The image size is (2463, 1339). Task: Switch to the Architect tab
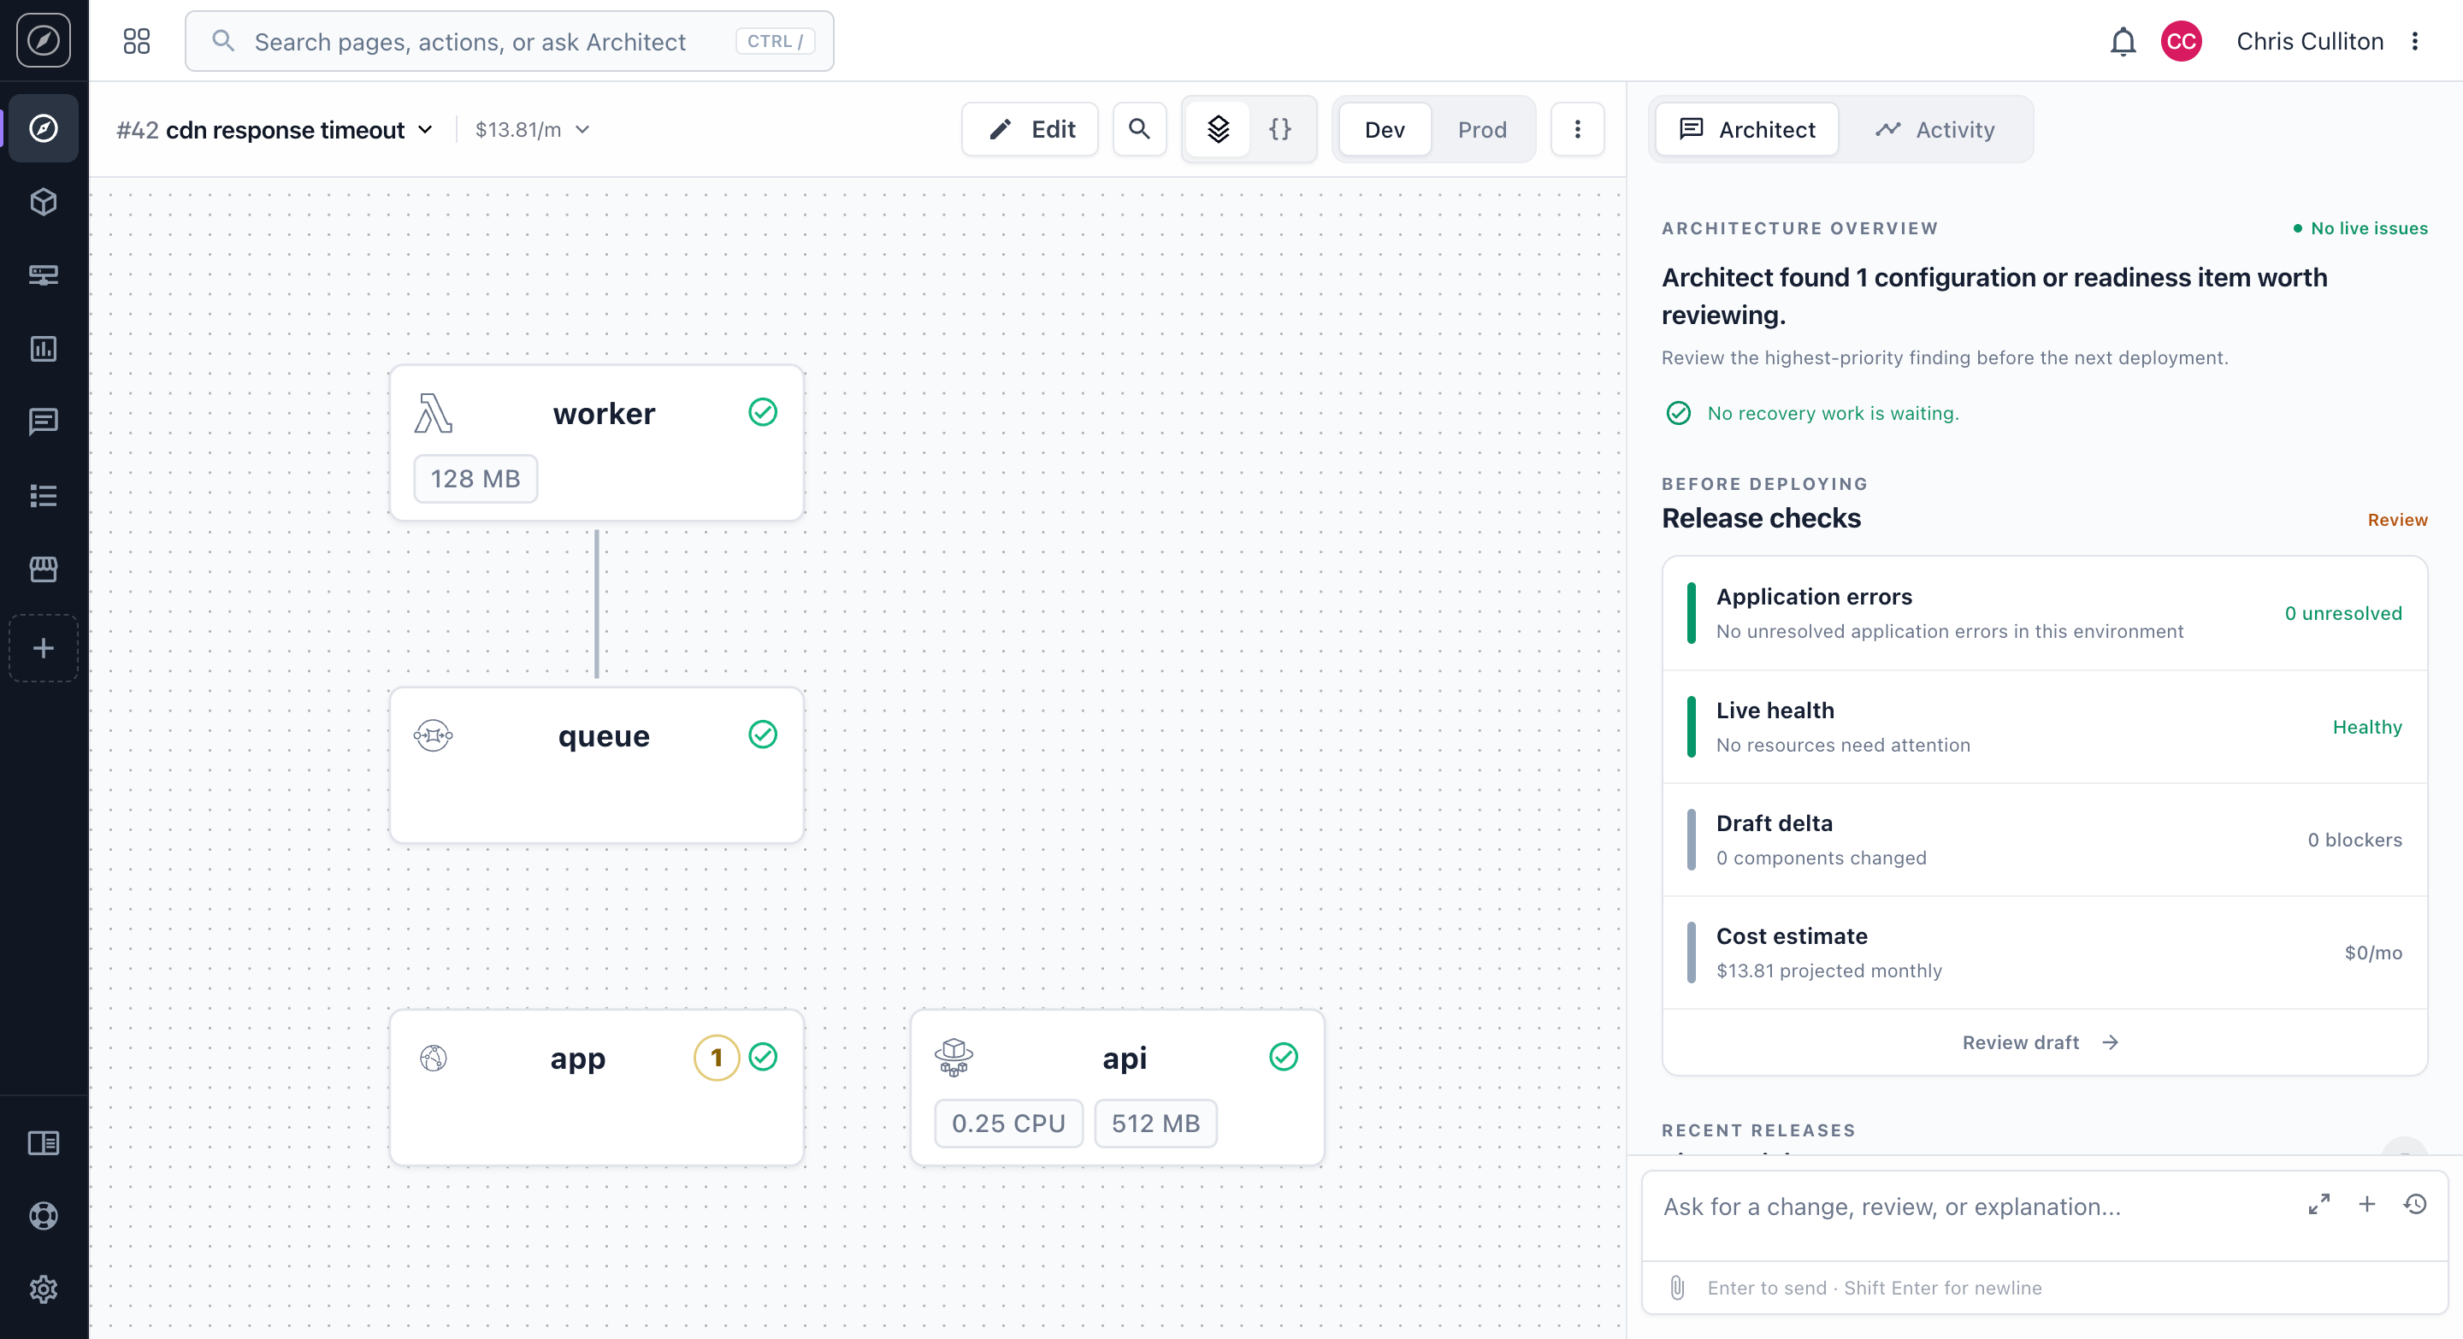click(x=1747, y=129)
